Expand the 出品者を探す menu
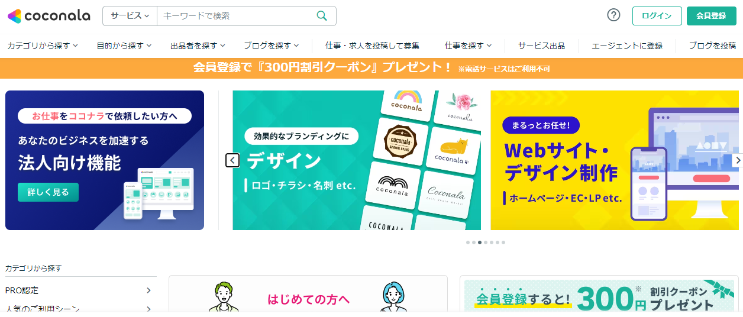The height and width of the screenshot is (317, 743). [x=198, y=46]
